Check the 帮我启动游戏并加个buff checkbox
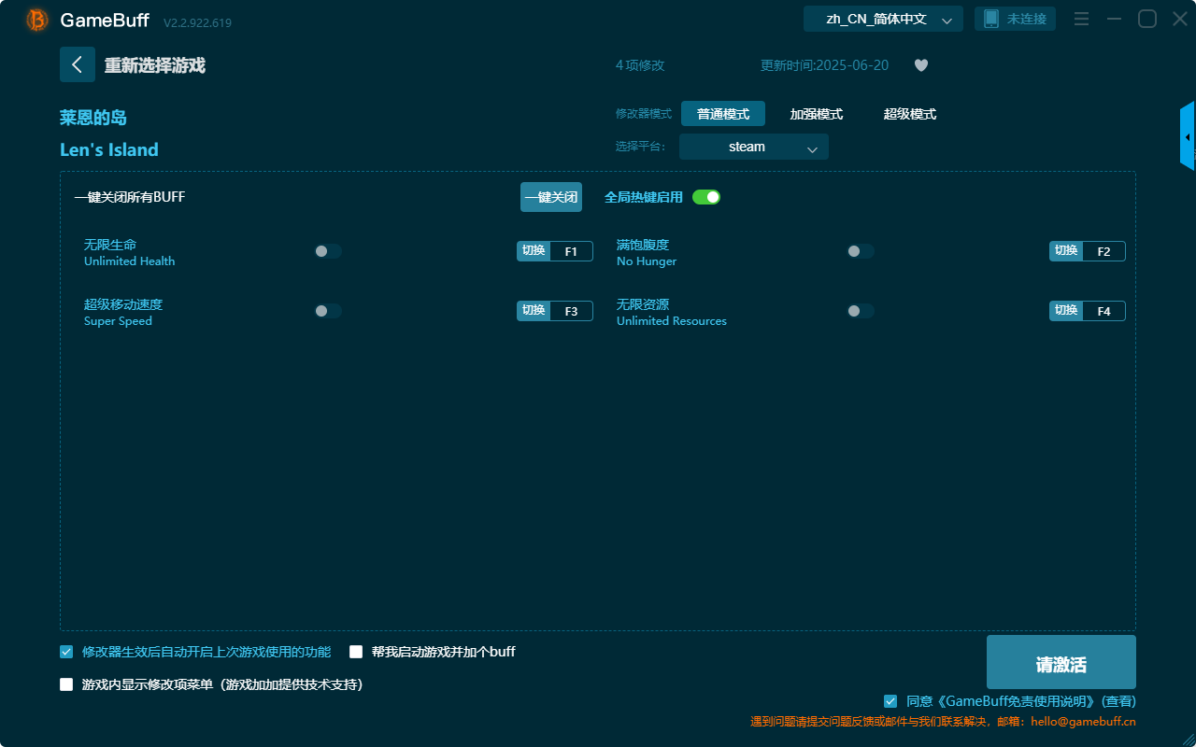 [x=355, y=651]
